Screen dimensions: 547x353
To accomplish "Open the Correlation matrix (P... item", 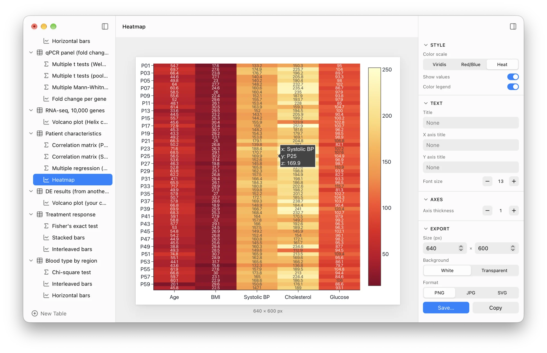I will (73, 145).
